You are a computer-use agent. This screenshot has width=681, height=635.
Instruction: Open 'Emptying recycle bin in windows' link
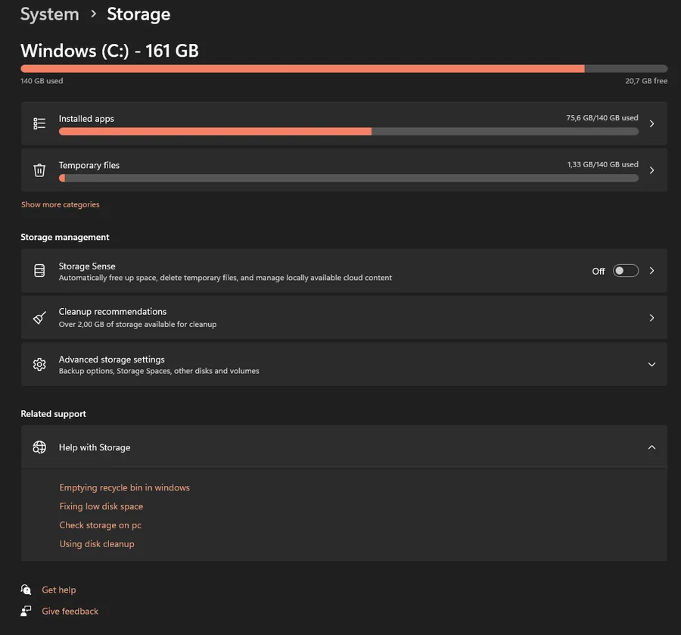pyautogui.click(x=125, y=487)
